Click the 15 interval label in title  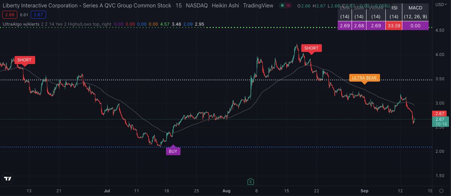[179, 6]
